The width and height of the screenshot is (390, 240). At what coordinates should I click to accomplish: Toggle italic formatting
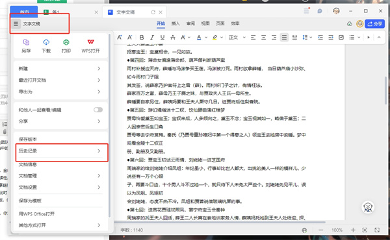coord(152,37)
